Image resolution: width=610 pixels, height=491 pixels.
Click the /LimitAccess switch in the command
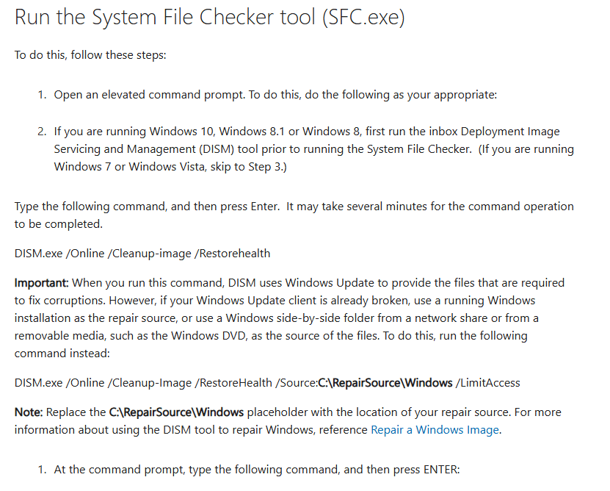[x=488, y=383]
